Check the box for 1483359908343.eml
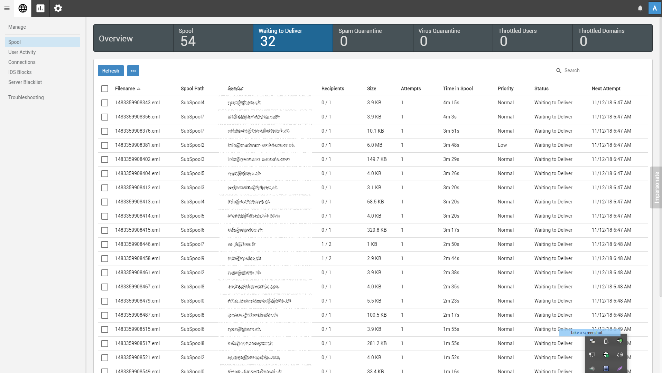This screenshot has width=662, height=373. click(x=105, y=103)
